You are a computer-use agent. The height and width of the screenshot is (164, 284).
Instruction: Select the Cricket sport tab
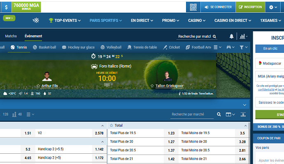[171, 47]
